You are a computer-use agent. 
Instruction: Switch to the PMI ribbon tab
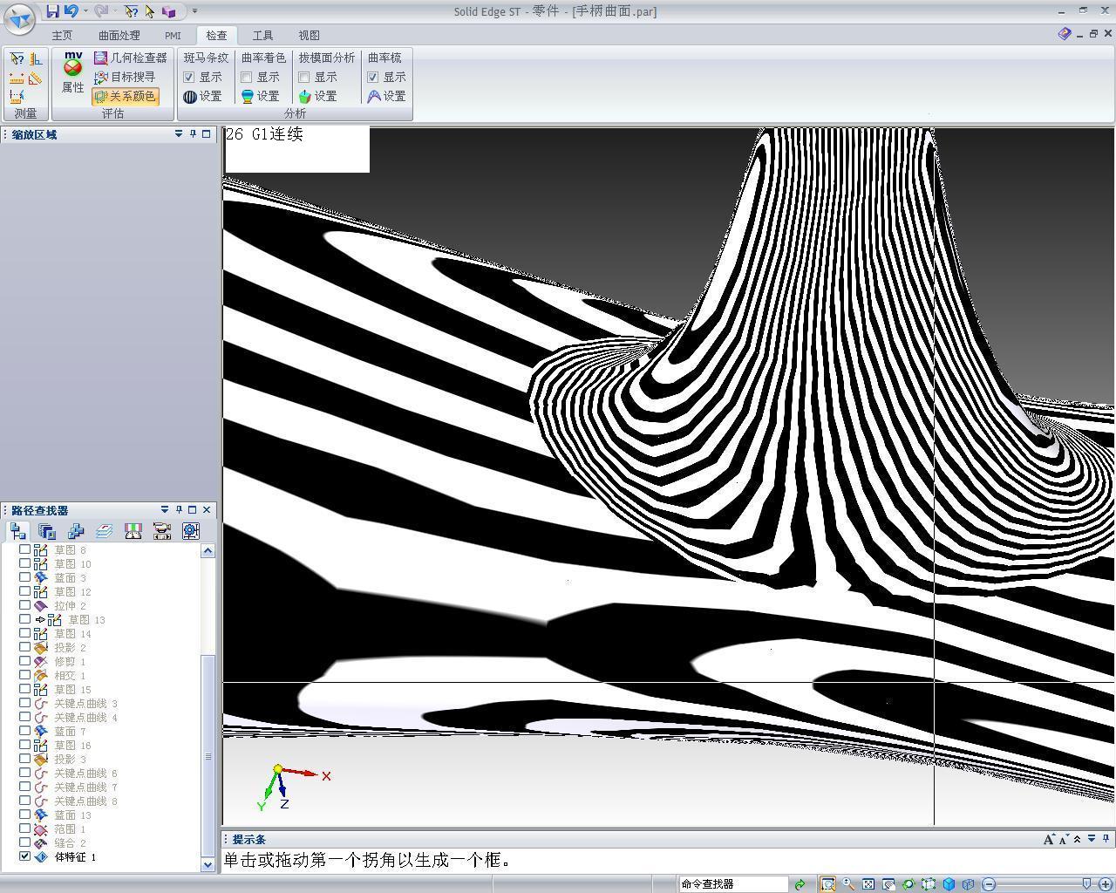(173, 36)
